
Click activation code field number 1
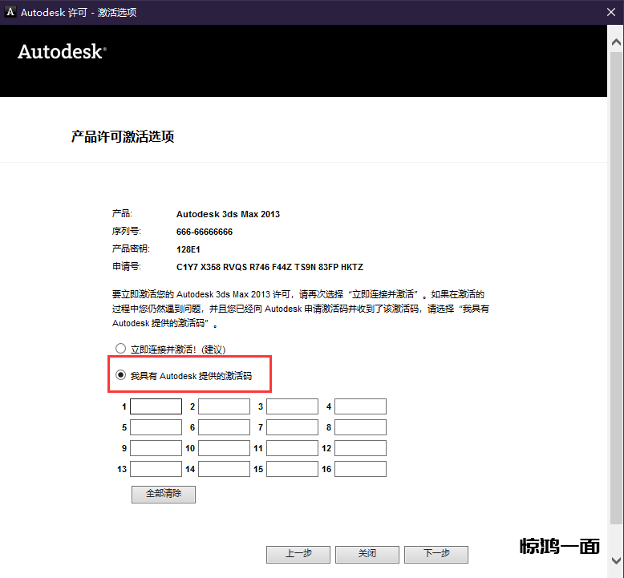[156, 406]
